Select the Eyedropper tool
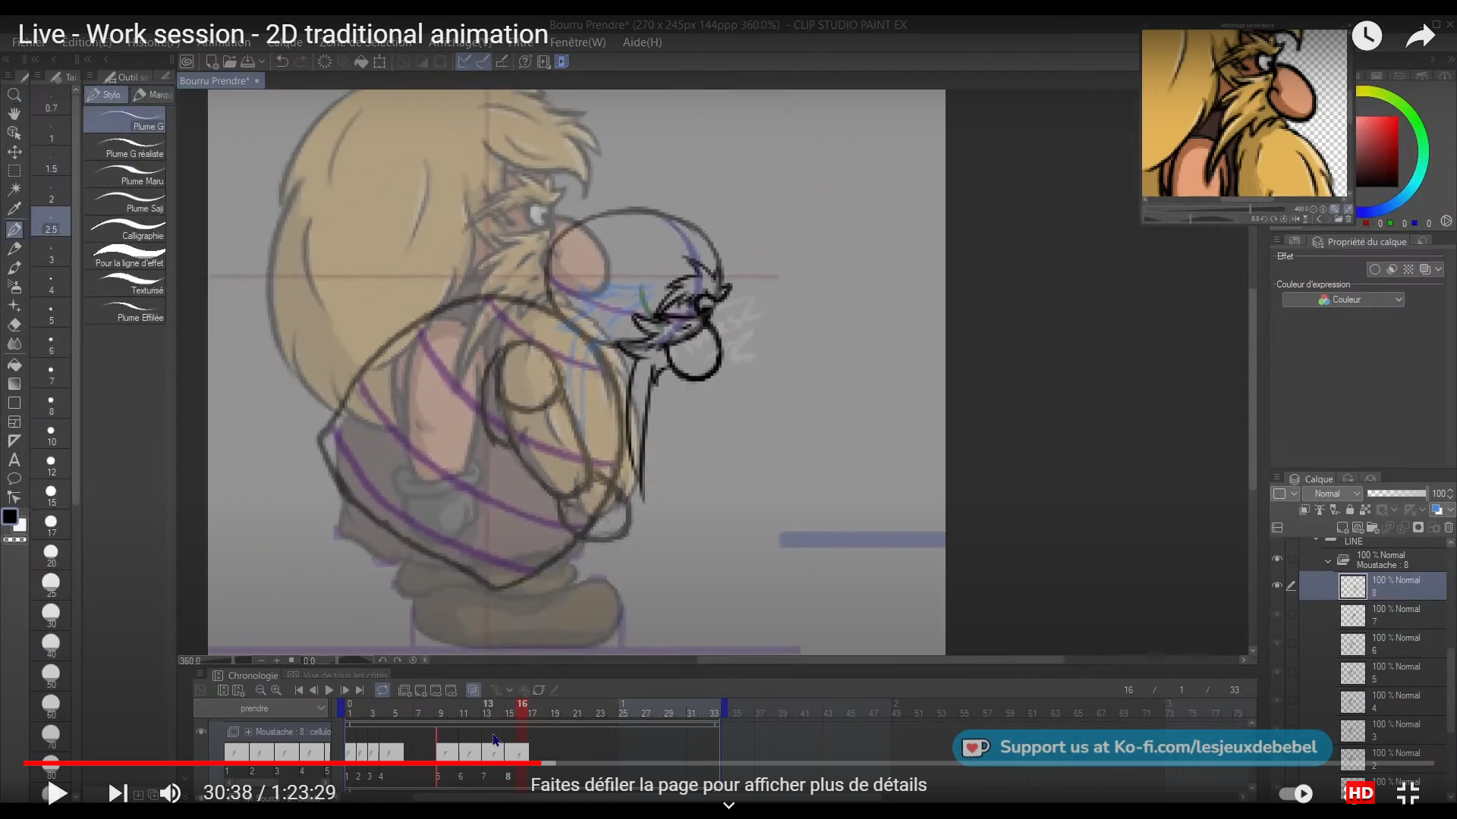 14,209
